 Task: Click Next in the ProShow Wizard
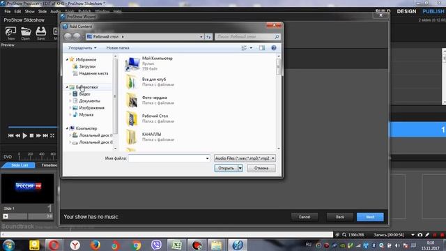pyautogui.click(x=370, y=217)
